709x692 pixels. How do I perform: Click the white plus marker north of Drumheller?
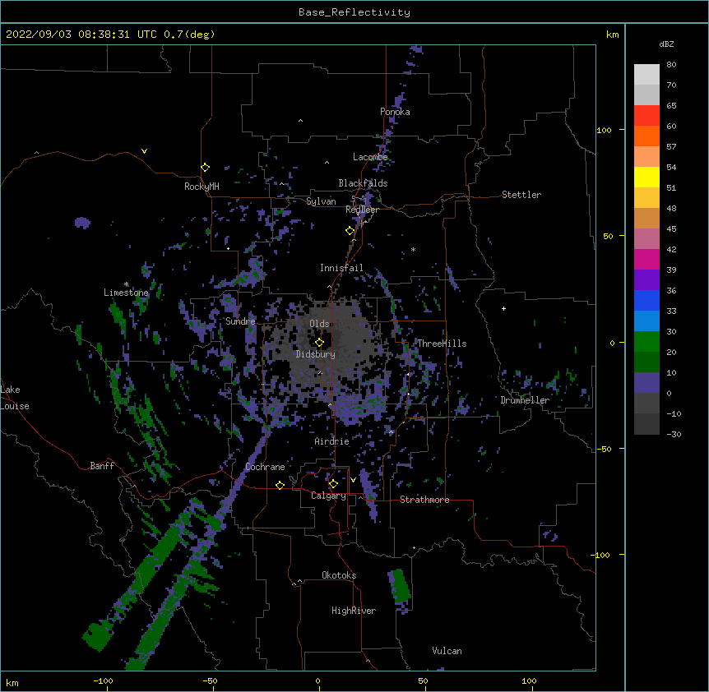pyautogui.click(x=503, y=308)
